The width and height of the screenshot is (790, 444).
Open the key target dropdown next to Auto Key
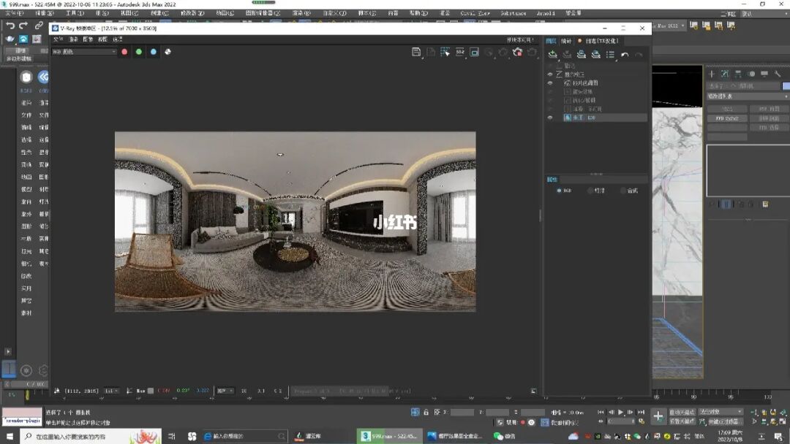(721, 412)
